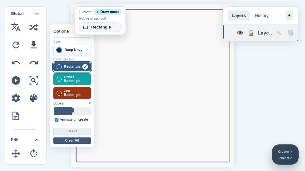Click the download icon
305x171 pixels.
tap(34, 45)
